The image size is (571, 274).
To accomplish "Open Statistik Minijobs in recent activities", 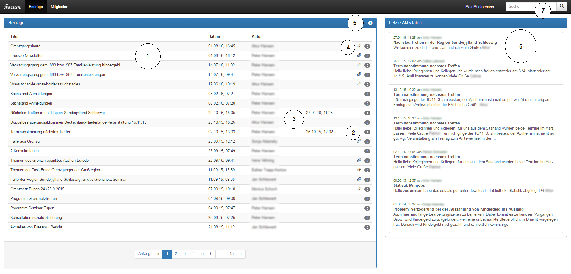I will [x=409, y=185].
